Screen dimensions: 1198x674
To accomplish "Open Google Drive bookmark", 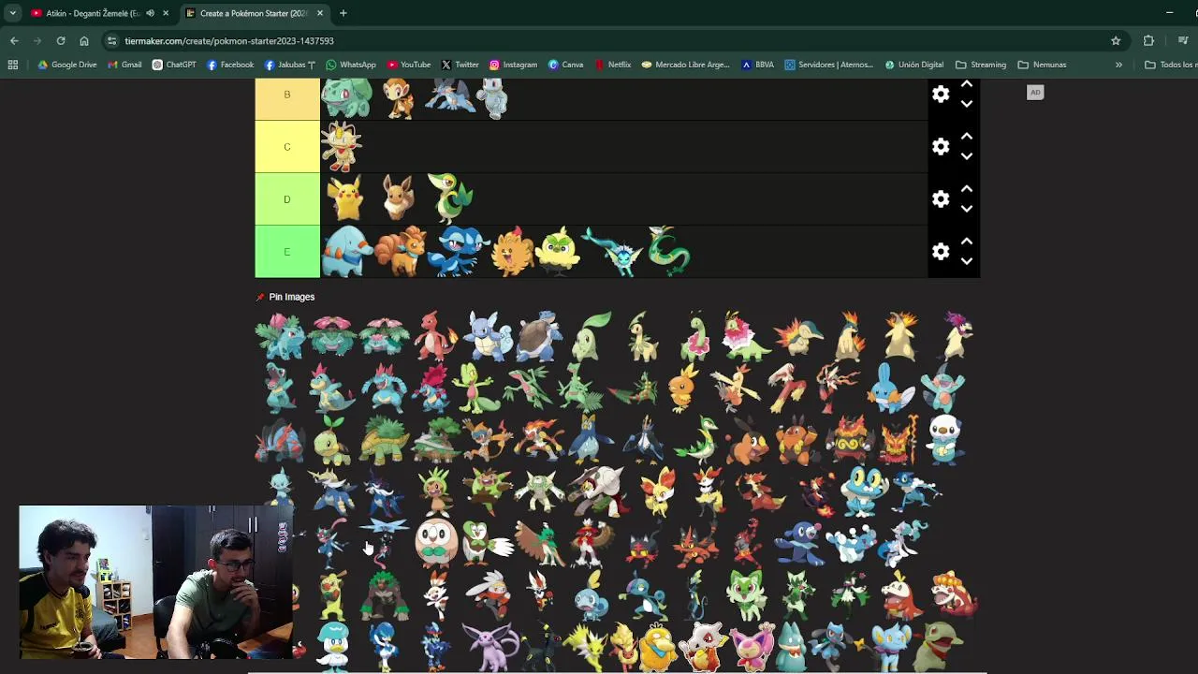I will tap(67, 65).
